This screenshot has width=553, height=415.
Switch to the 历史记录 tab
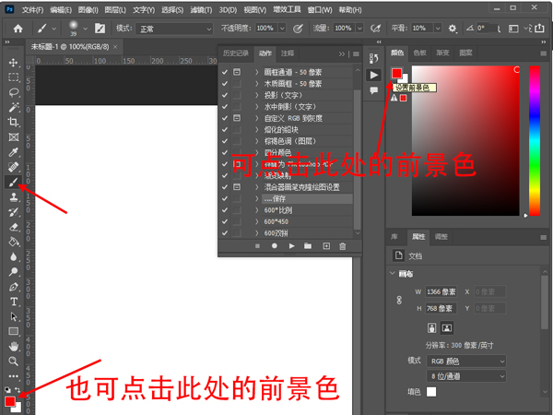click(235, 53)
